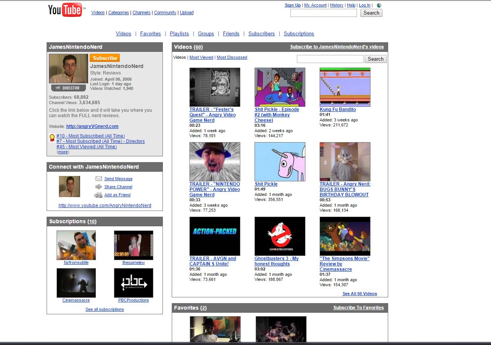Open the Ghostbusters 3 video thumbnail
Image resolution: width=491 pixels, height=345 pixels.
(x=280, y=236)
